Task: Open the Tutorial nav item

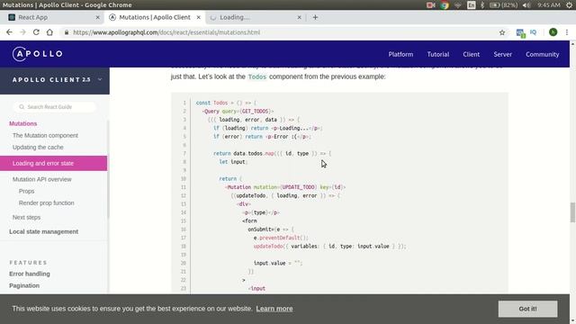Action: 438,54
